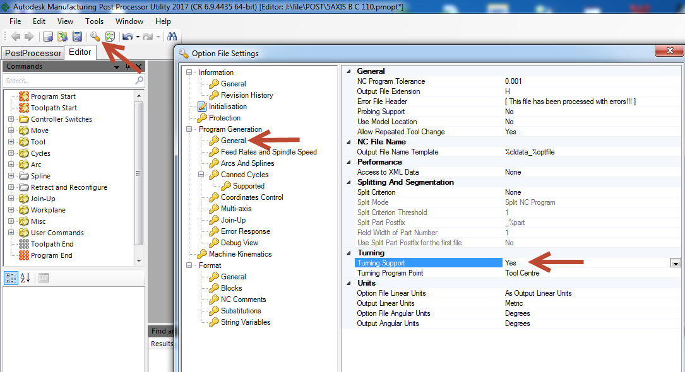The image size is (685, 372).
Task: Click the Multi-axis key icon
Action: [213, 209]
